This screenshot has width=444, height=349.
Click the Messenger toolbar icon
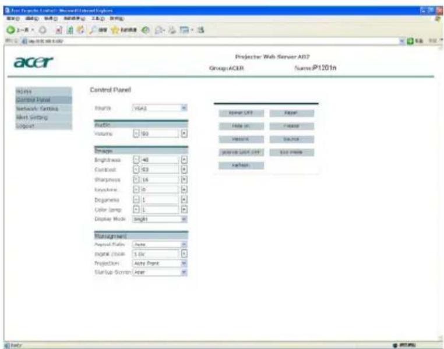(201, 30)
